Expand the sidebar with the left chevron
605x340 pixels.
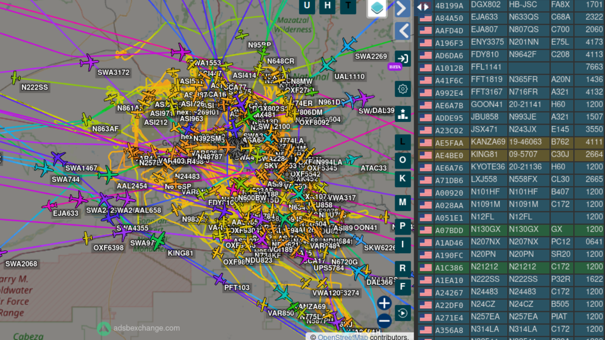coord(403,32)
